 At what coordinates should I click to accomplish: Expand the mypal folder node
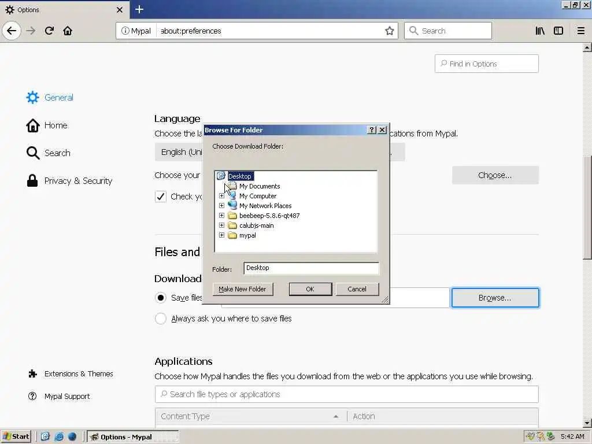coord(221,235)
